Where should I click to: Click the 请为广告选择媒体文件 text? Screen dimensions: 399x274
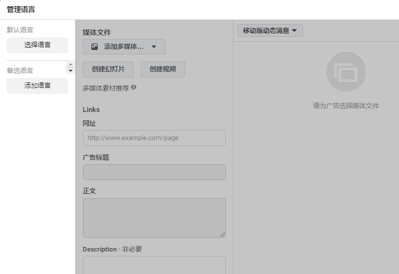[x=346, y=106]
